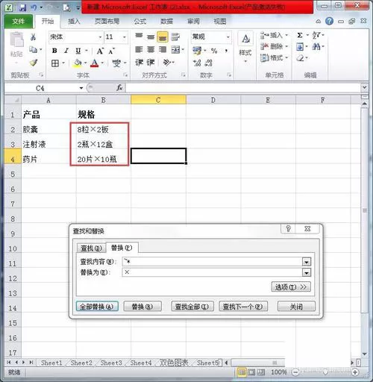Click the Clear eraser icon

click(301, 58)
